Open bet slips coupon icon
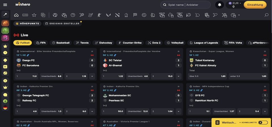 (43, 15)
